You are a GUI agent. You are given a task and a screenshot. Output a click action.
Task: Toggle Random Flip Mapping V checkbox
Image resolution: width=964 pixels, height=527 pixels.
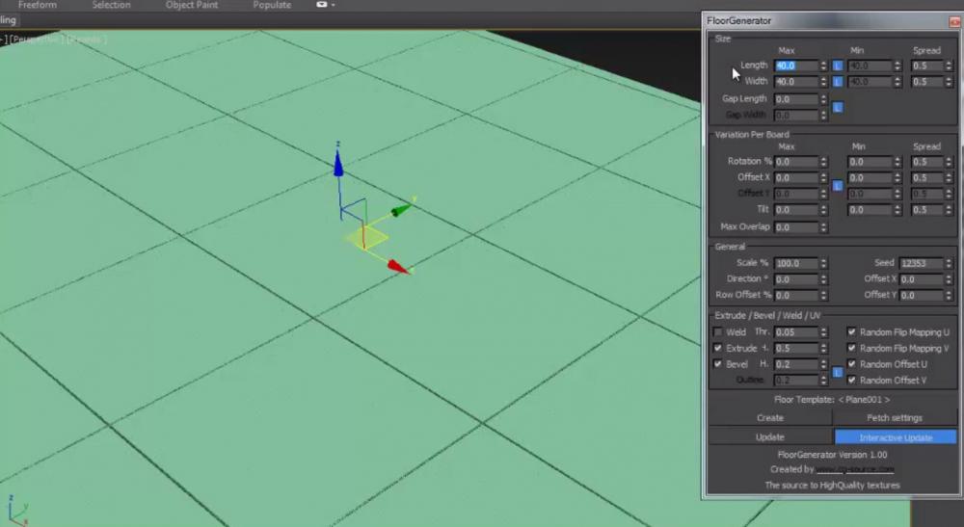click(x=851, y=348)
